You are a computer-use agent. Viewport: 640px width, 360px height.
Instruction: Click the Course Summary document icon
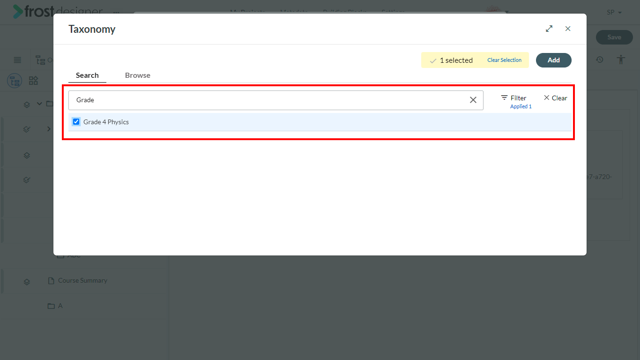pyautogui.click(x=52, y=280)
